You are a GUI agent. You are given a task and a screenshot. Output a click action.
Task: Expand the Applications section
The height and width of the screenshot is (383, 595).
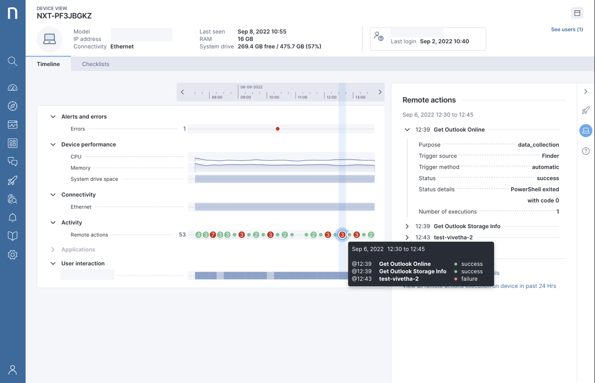(53, 249)
